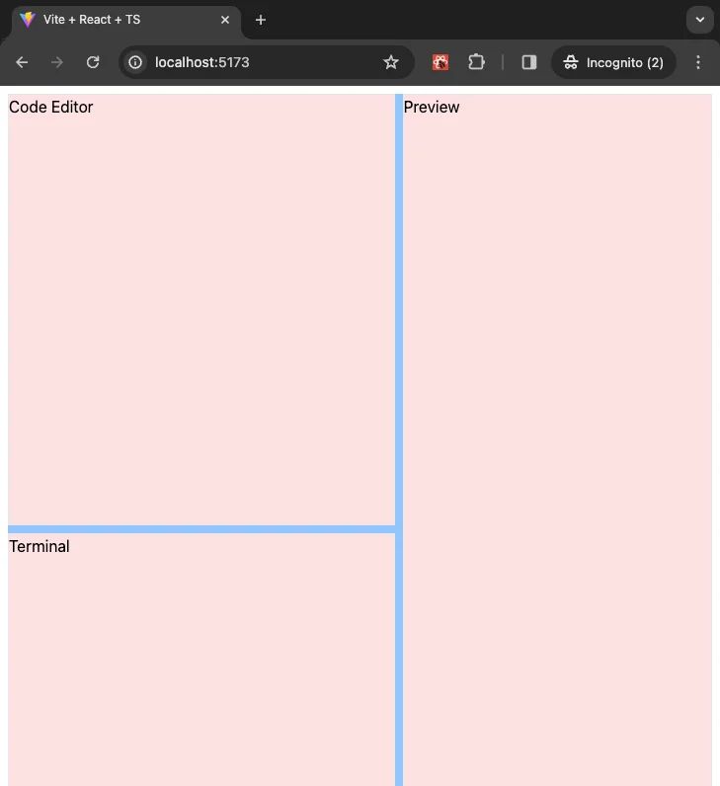This screenshot has height=786, width=720.
Task: Open a new tab with the plus button
Action: click(261, 20)
